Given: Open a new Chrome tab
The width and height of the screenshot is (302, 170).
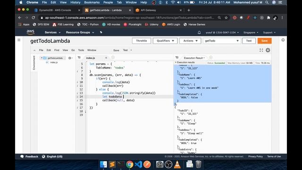Looking at the screenshot, I should click(189, 10).
